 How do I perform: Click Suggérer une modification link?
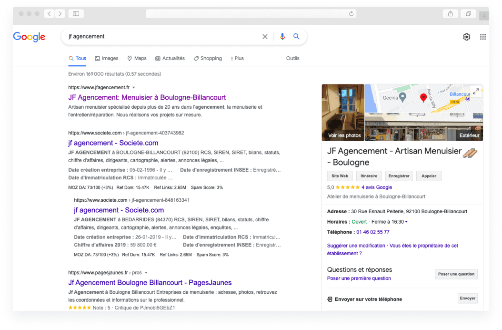tap(356, 246)
